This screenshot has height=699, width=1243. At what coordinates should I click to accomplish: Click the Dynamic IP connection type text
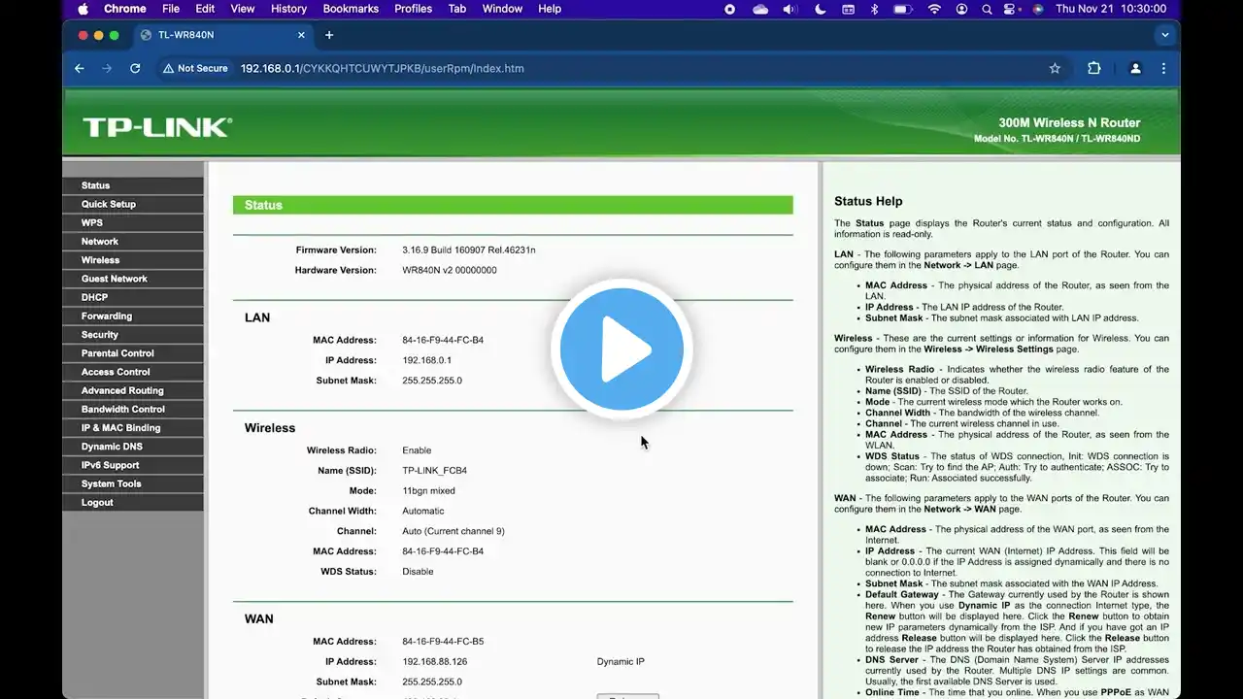621,662
